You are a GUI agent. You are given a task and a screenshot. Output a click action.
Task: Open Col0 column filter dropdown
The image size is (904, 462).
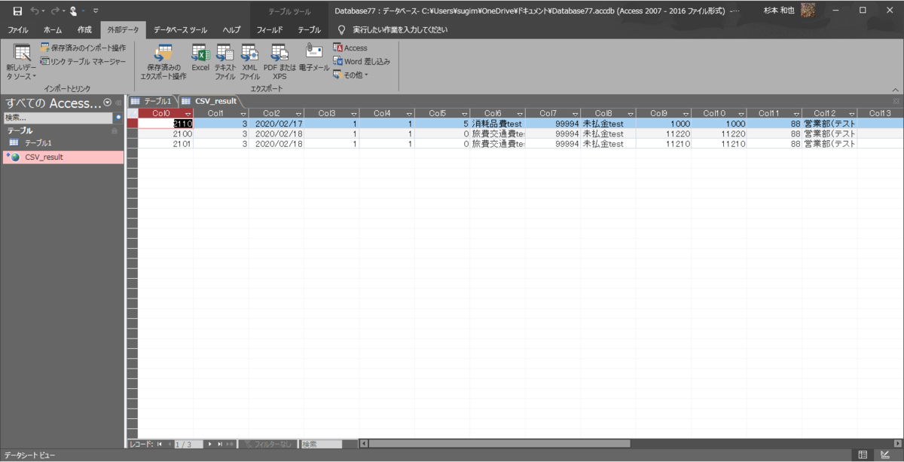188,113
